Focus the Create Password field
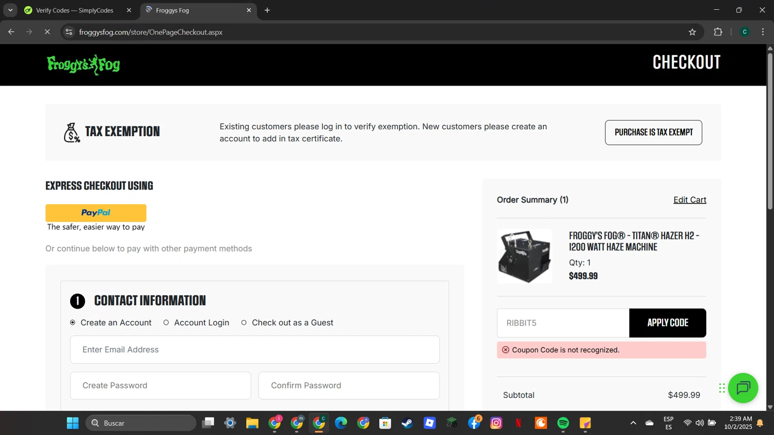The width and height of the screenshot is (774, 435). point(160,386)
